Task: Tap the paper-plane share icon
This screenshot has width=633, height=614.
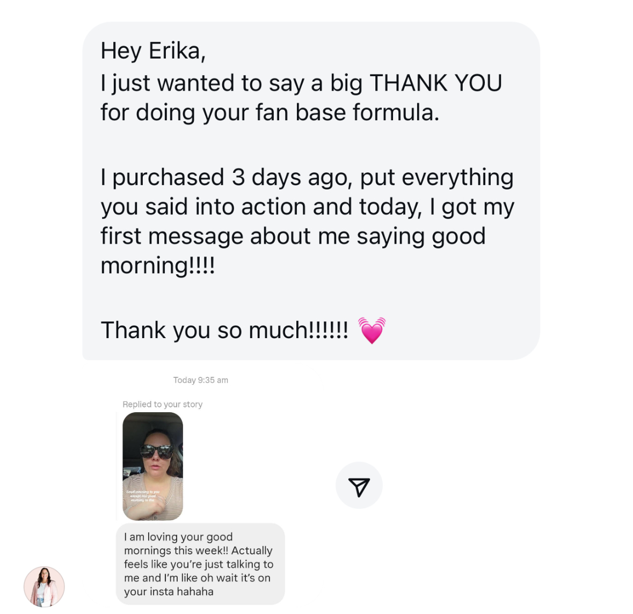Action: pyautogui.click(x=359, y=486)
